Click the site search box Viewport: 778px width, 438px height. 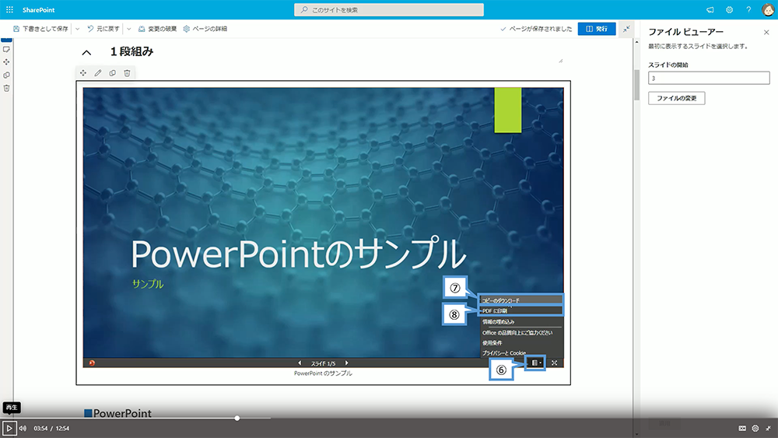pyautogui.click(x=388, y=10)
